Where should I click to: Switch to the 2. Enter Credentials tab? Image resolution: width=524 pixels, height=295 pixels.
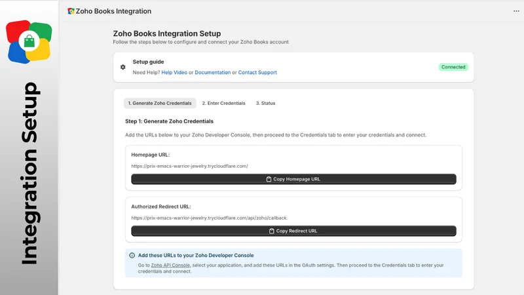223,103
